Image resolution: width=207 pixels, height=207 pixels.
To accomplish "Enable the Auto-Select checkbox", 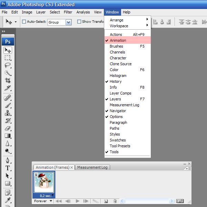I will click(24, 22).
